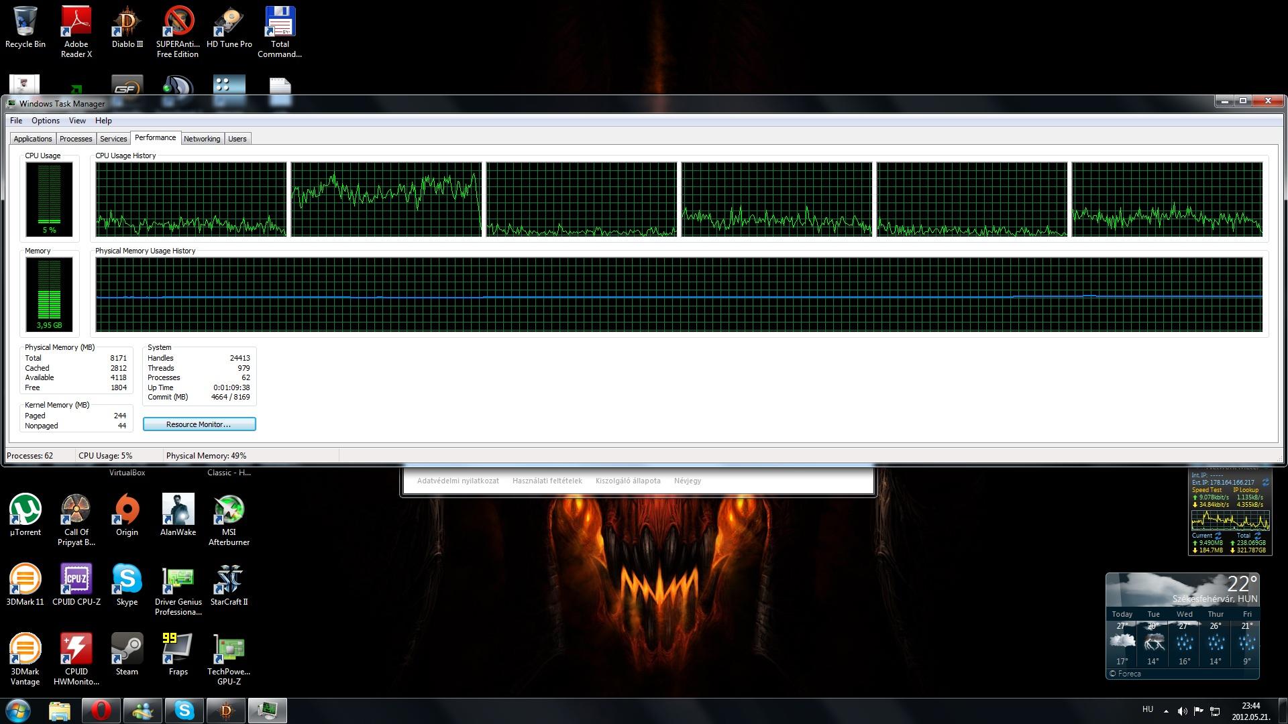Screen dimensions: 1288x724
Task: Open 3DMark Vantage desktop icon
Action: [25, 659]
